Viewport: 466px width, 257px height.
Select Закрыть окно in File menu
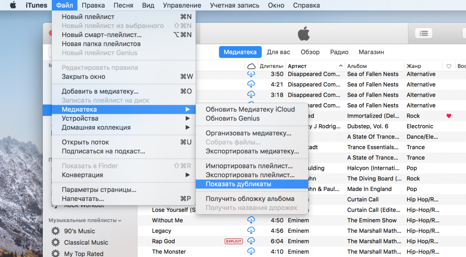pos(124,77)
